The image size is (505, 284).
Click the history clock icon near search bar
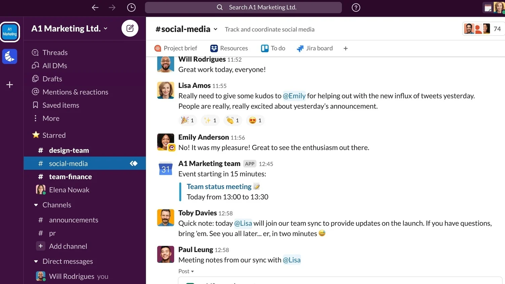tap(131, 7)
